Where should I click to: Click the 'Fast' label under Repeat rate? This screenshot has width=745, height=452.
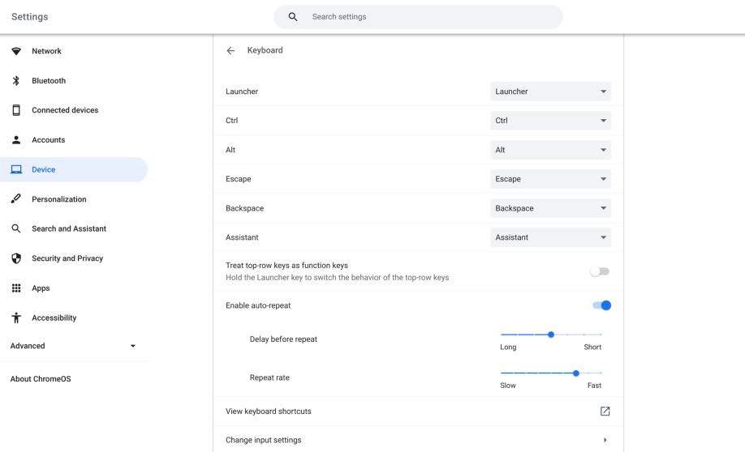point(594,386)
